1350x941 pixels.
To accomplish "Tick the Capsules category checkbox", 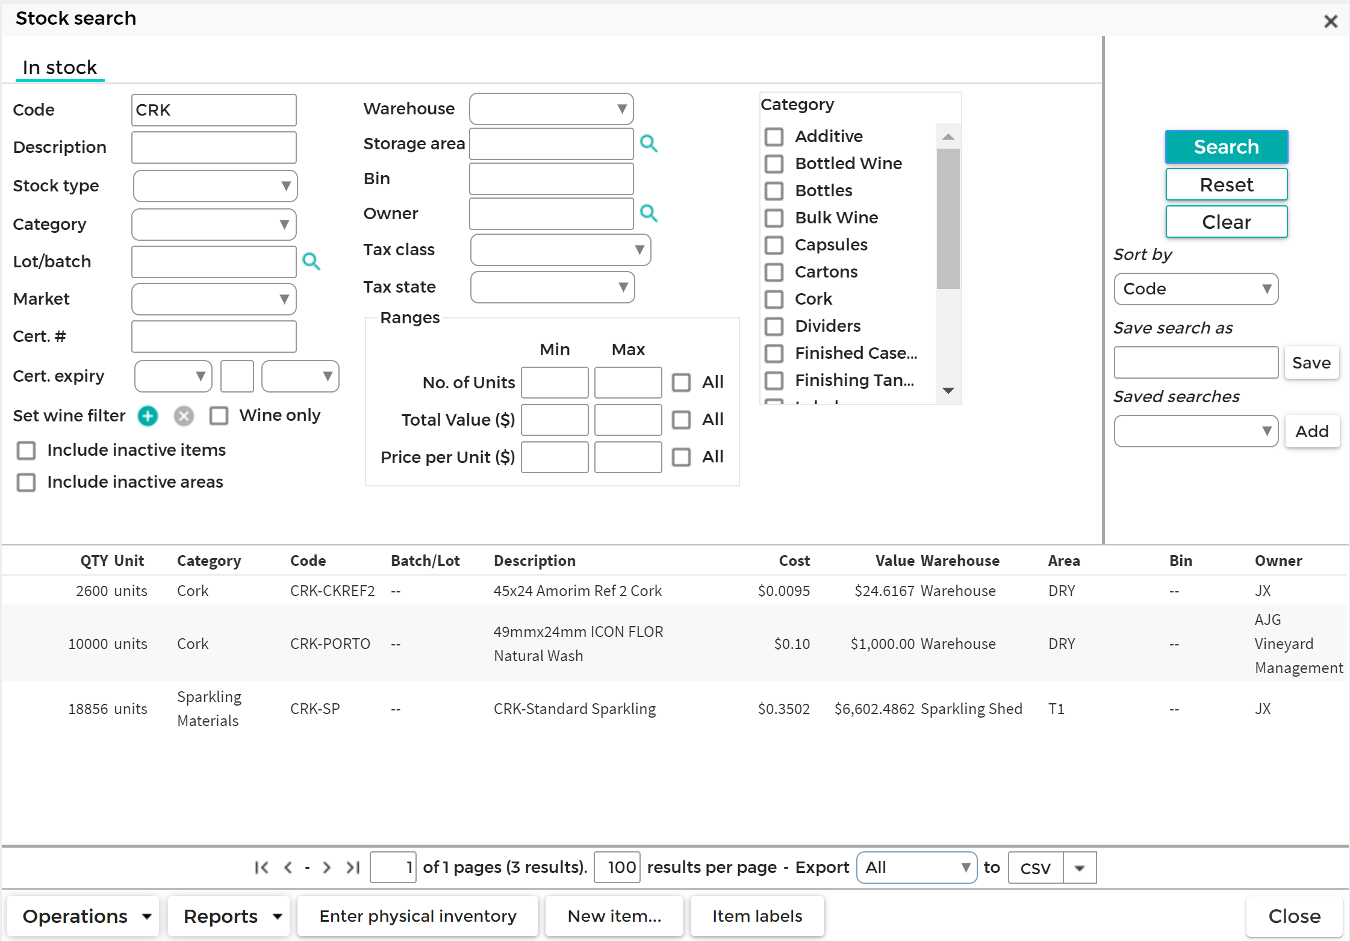I will click(774, 245).
